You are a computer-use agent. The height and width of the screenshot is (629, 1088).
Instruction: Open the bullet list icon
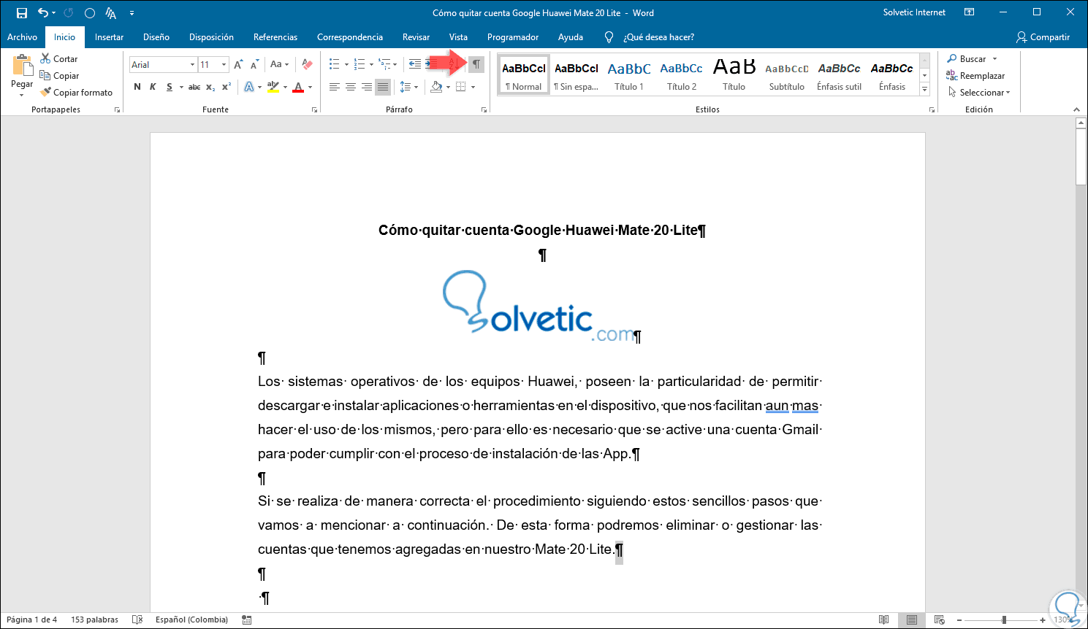coord(334,65)
